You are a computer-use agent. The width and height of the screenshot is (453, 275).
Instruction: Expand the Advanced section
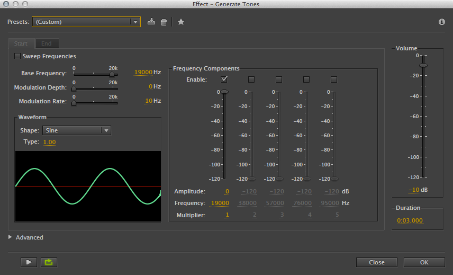pos(11,237)
